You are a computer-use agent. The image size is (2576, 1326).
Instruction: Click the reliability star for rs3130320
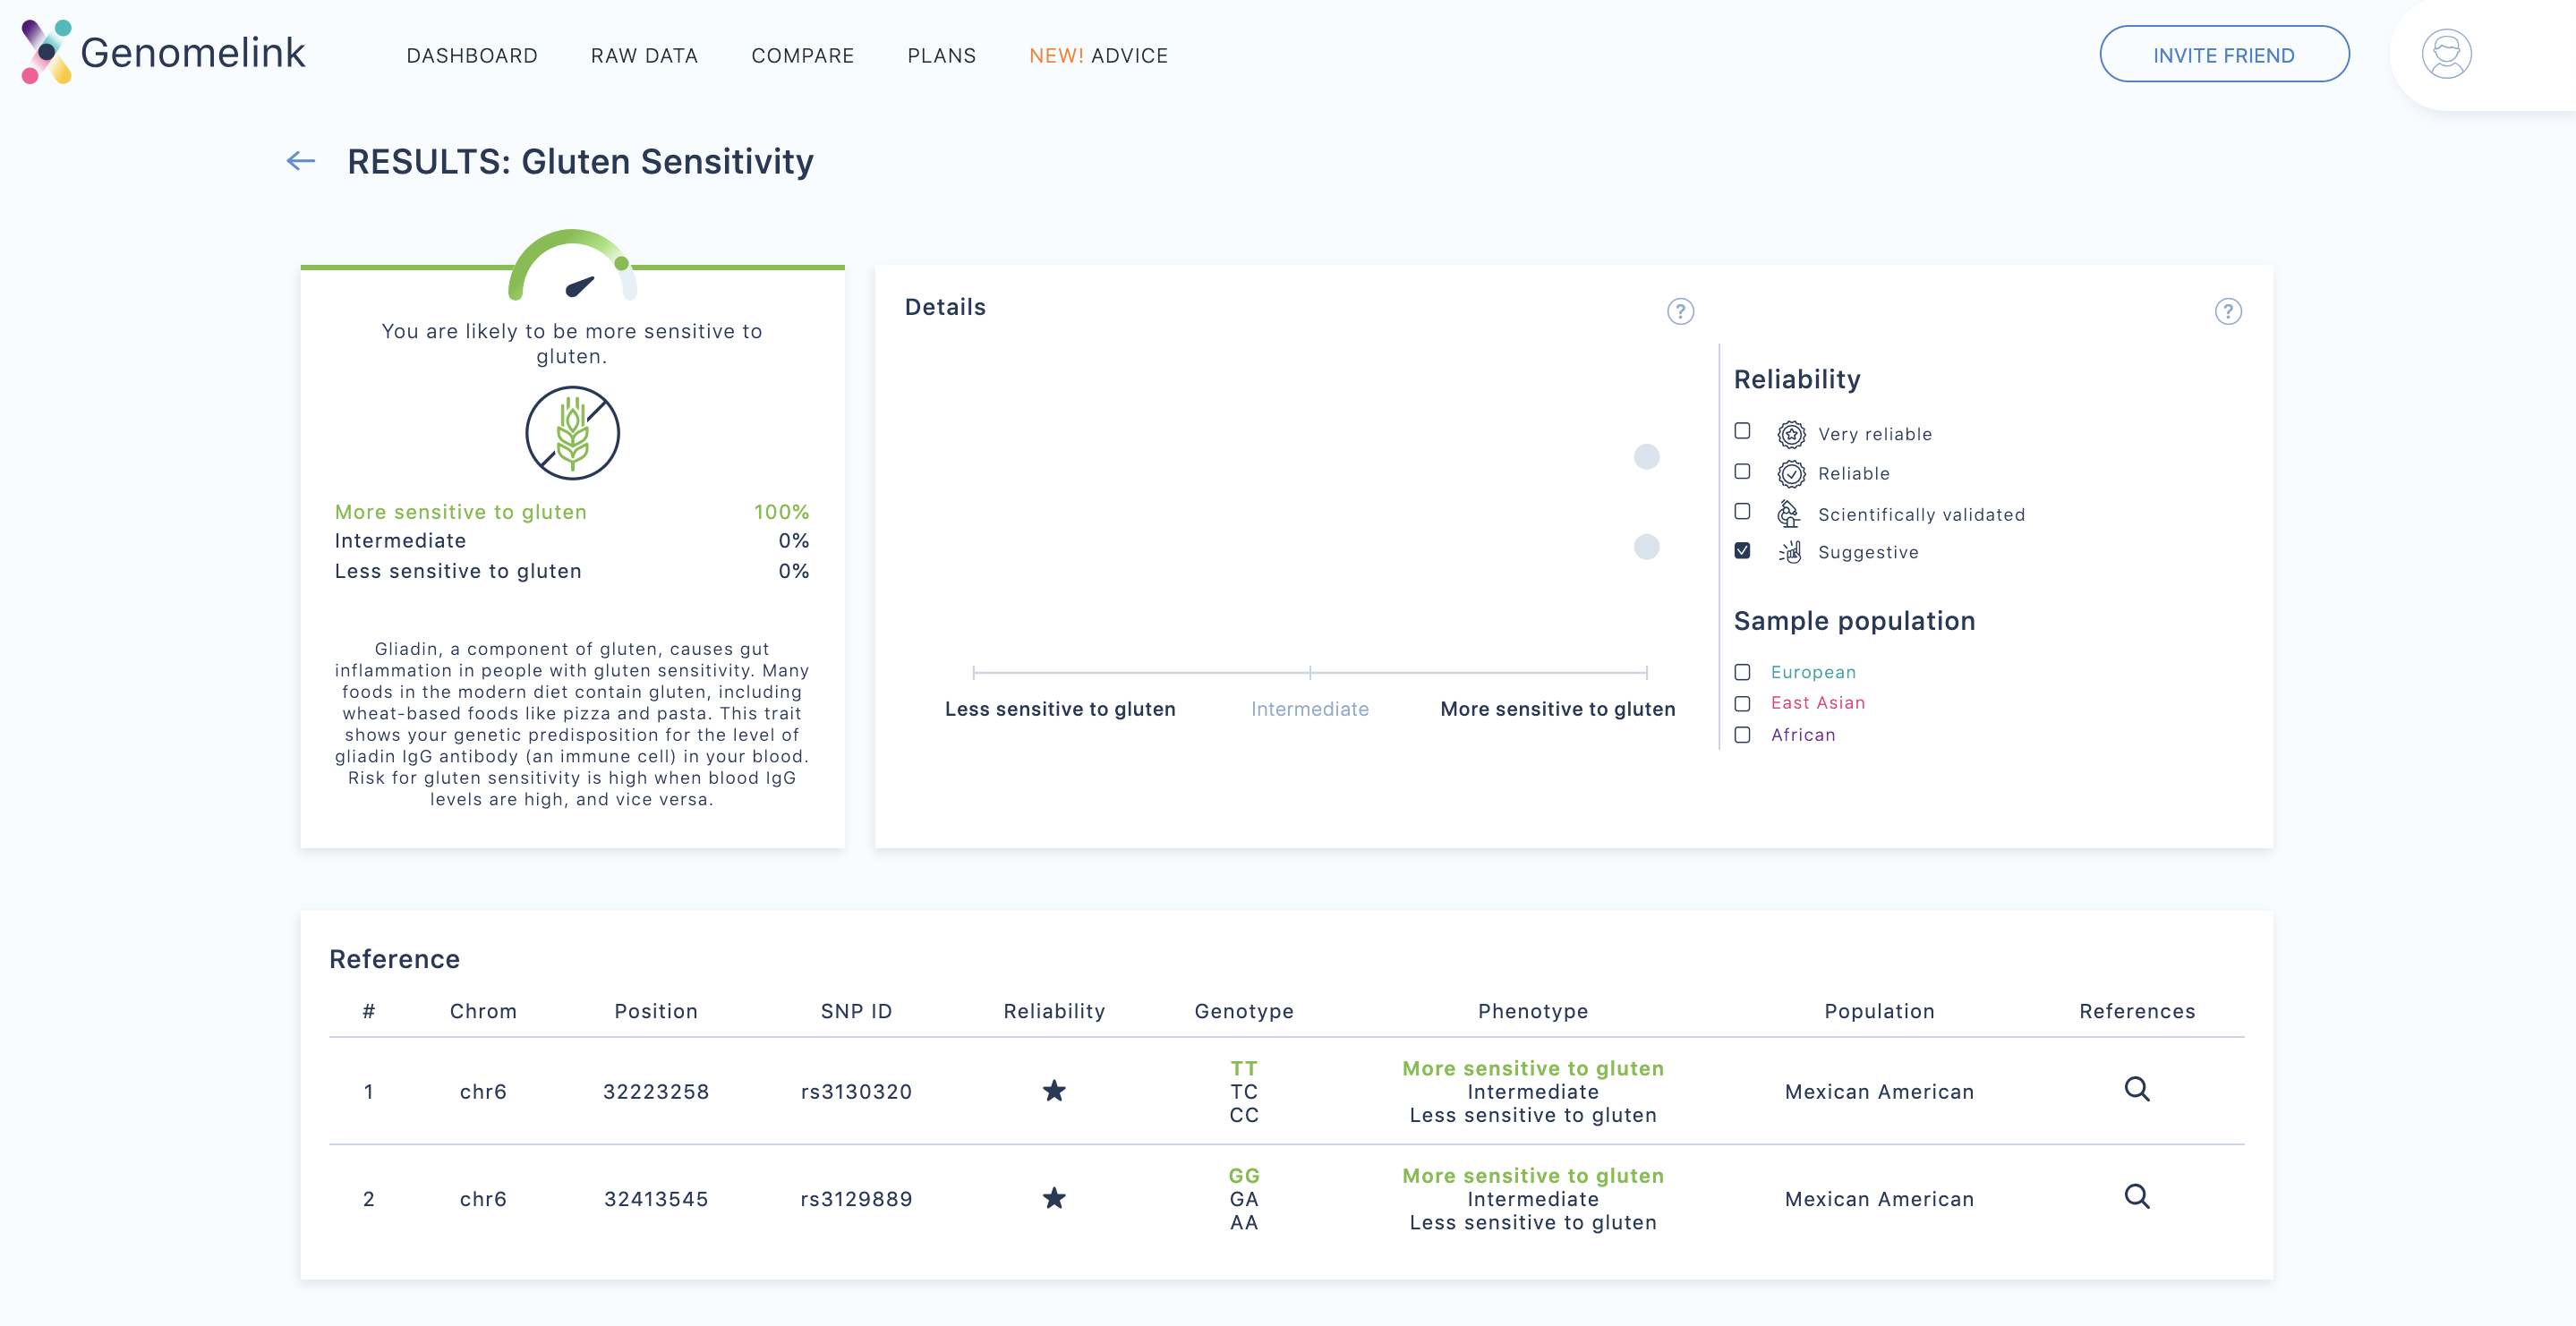click(1054, 1090)
